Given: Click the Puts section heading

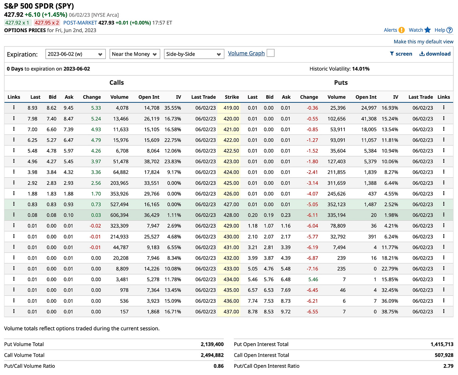Looking at the screenshot, I should (x=341, y=83).
